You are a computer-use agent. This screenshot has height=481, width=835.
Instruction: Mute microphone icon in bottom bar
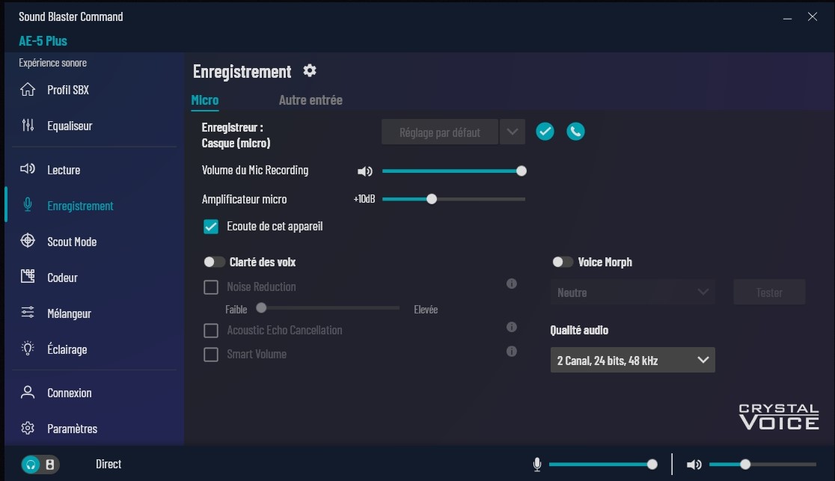click(537, 465)
